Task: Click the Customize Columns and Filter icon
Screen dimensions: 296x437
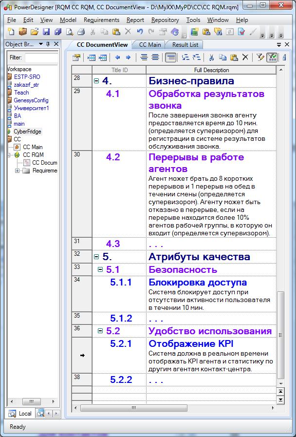Action: click(260, 57)
